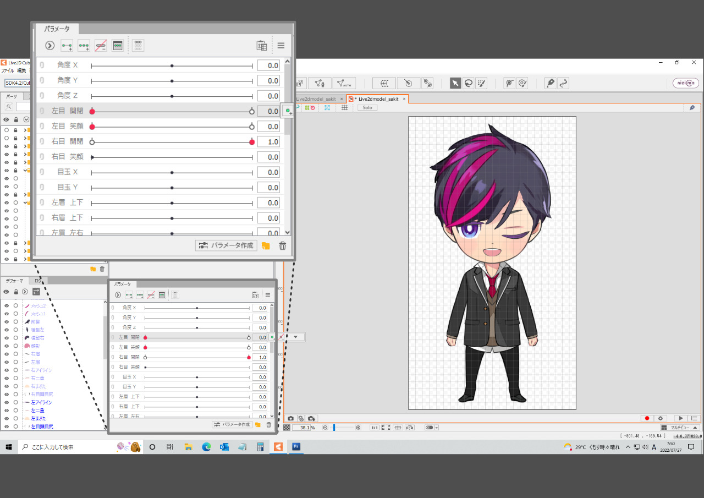This screenshot has width=704, height=498.
Task: Click the swap arrows icon in deformer header
Action: 36,292
